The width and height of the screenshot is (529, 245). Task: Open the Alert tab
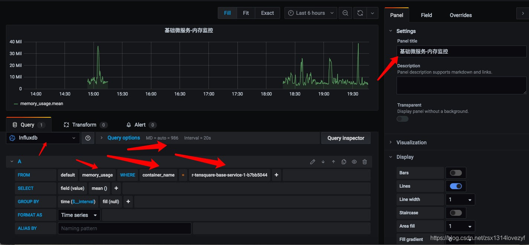tap(141, 125)
